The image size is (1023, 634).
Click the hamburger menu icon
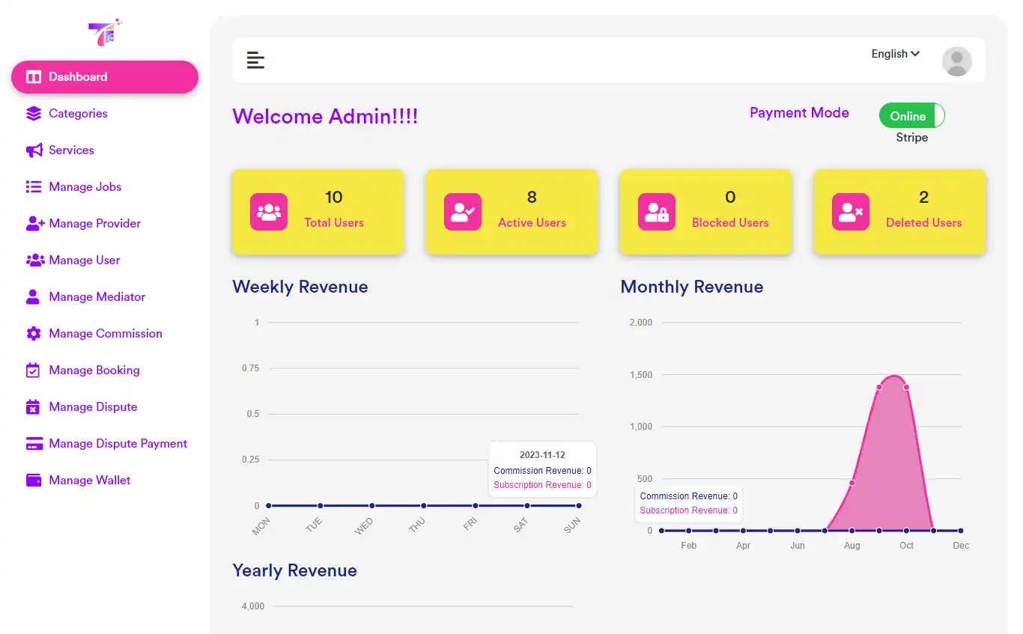pos(255,60)
